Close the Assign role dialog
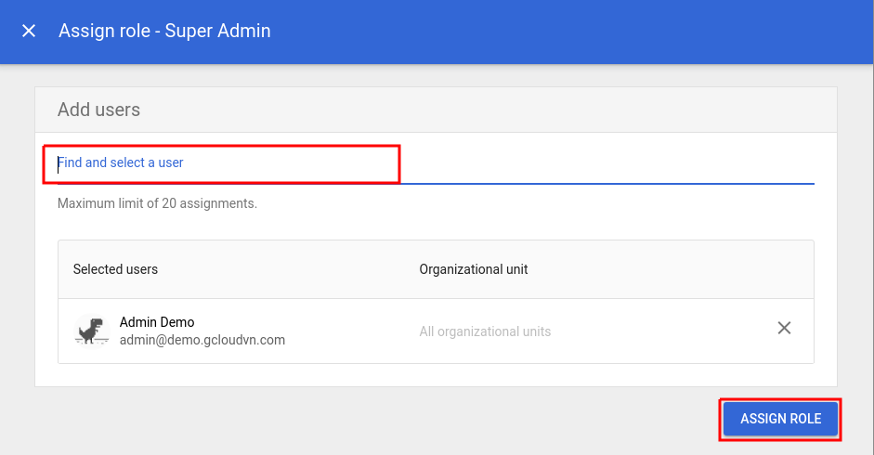This screenshot has width=874, height=455. click(29, 31)
